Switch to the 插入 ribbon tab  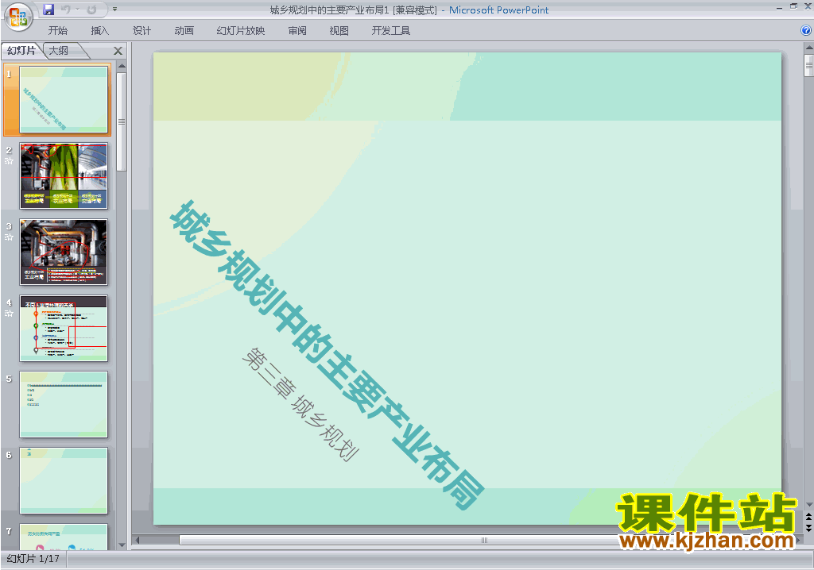99,31
